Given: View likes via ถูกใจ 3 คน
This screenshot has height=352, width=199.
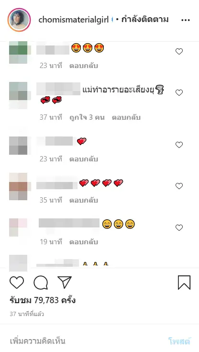Looking at the screenshot, I should [x=87, y=117].
